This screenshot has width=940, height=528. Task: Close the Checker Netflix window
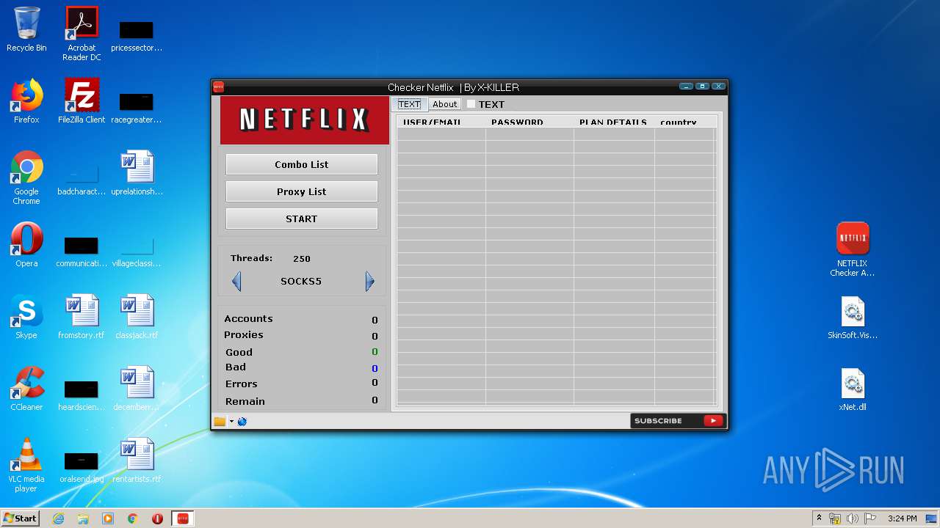(x=719, y=87)
